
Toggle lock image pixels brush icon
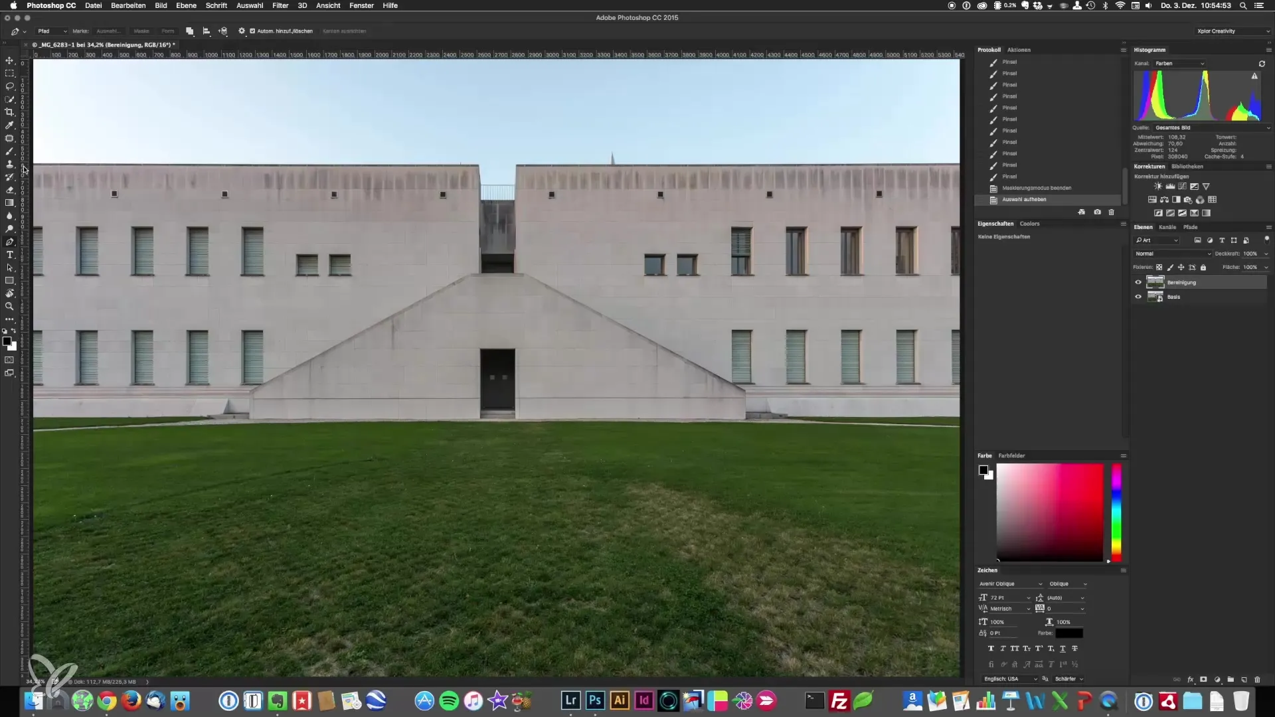(1170, 267)
